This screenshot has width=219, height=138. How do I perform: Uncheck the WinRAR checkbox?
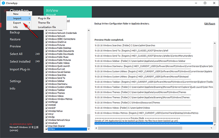(47, 105)
